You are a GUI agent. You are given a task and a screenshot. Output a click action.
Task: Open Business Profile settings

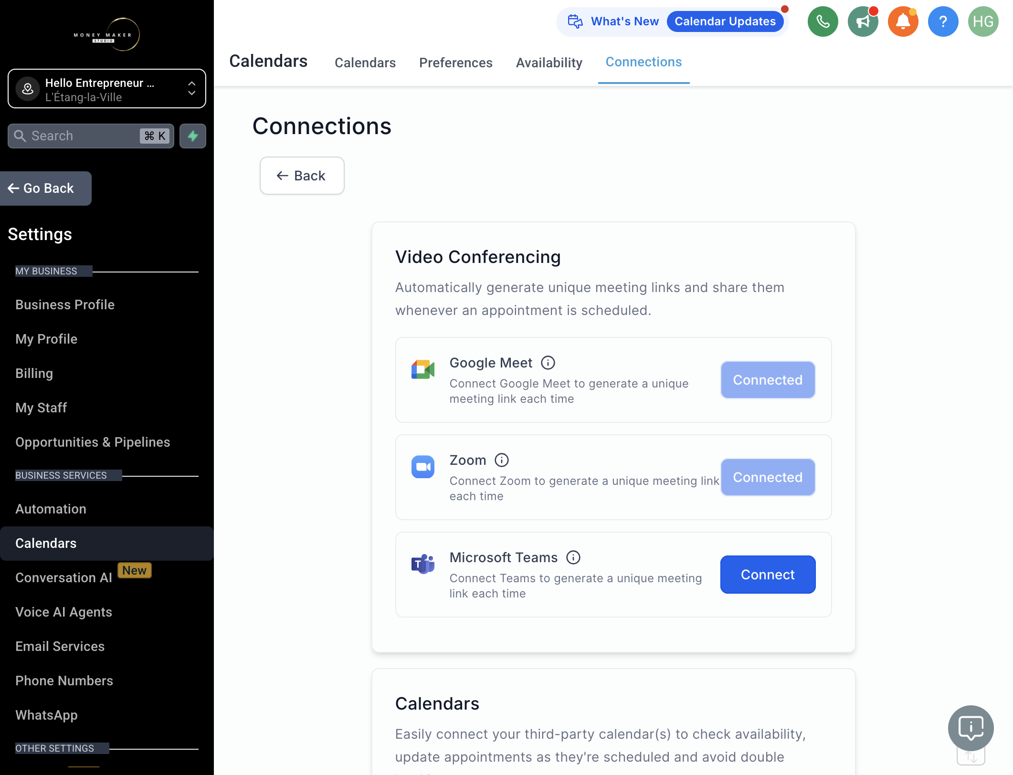click(65, 305)
